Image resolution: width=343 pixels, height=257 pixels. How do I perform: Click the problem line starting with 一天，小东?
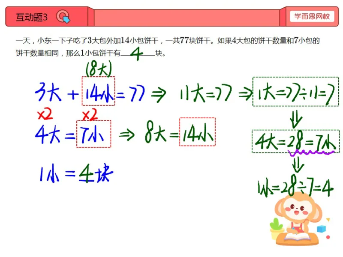168,40
